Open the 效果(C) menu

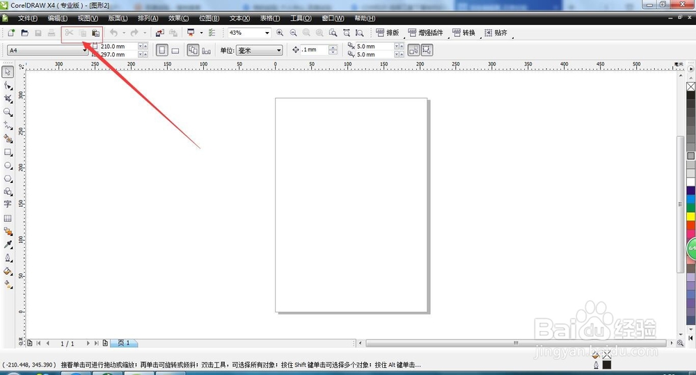[x=178, y=18]
